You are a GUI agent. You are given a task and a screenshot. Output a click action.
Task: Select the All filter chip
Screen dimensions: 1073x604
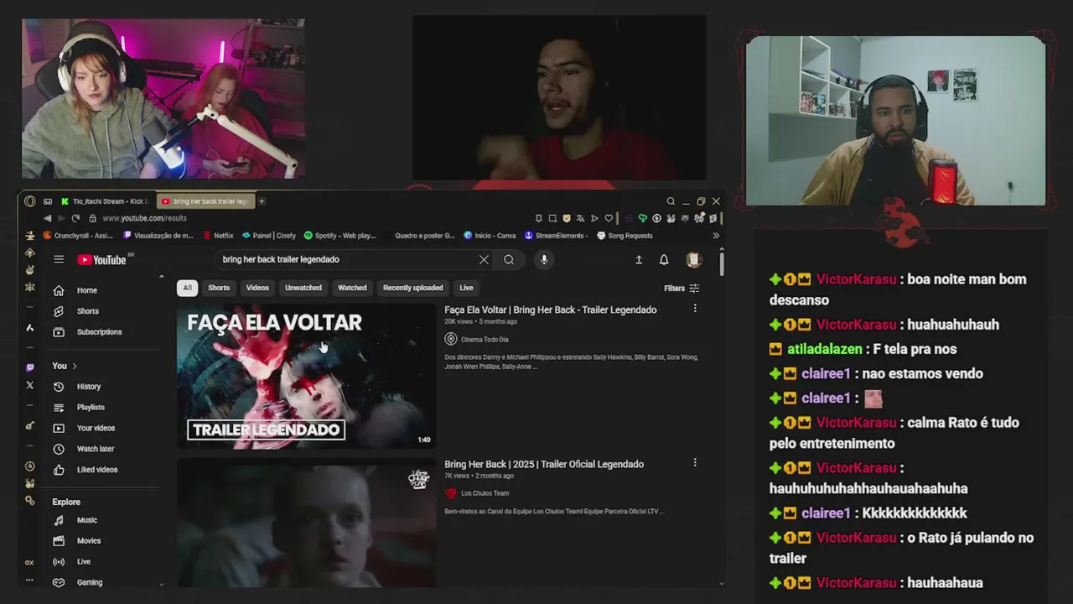[187, 288]
